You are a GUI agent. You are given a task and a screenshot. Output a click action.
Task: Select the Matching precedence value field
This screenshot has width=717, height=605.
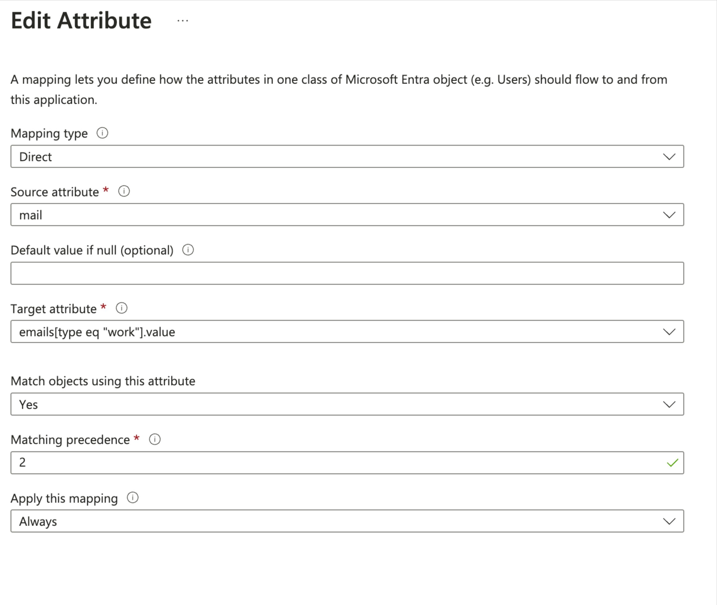pyautogui.click(x=309, y=462)
